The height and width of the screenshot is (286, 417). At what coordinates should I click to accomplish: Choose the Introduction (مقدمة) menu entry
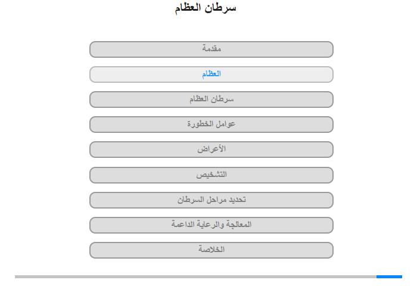point(211,49)
